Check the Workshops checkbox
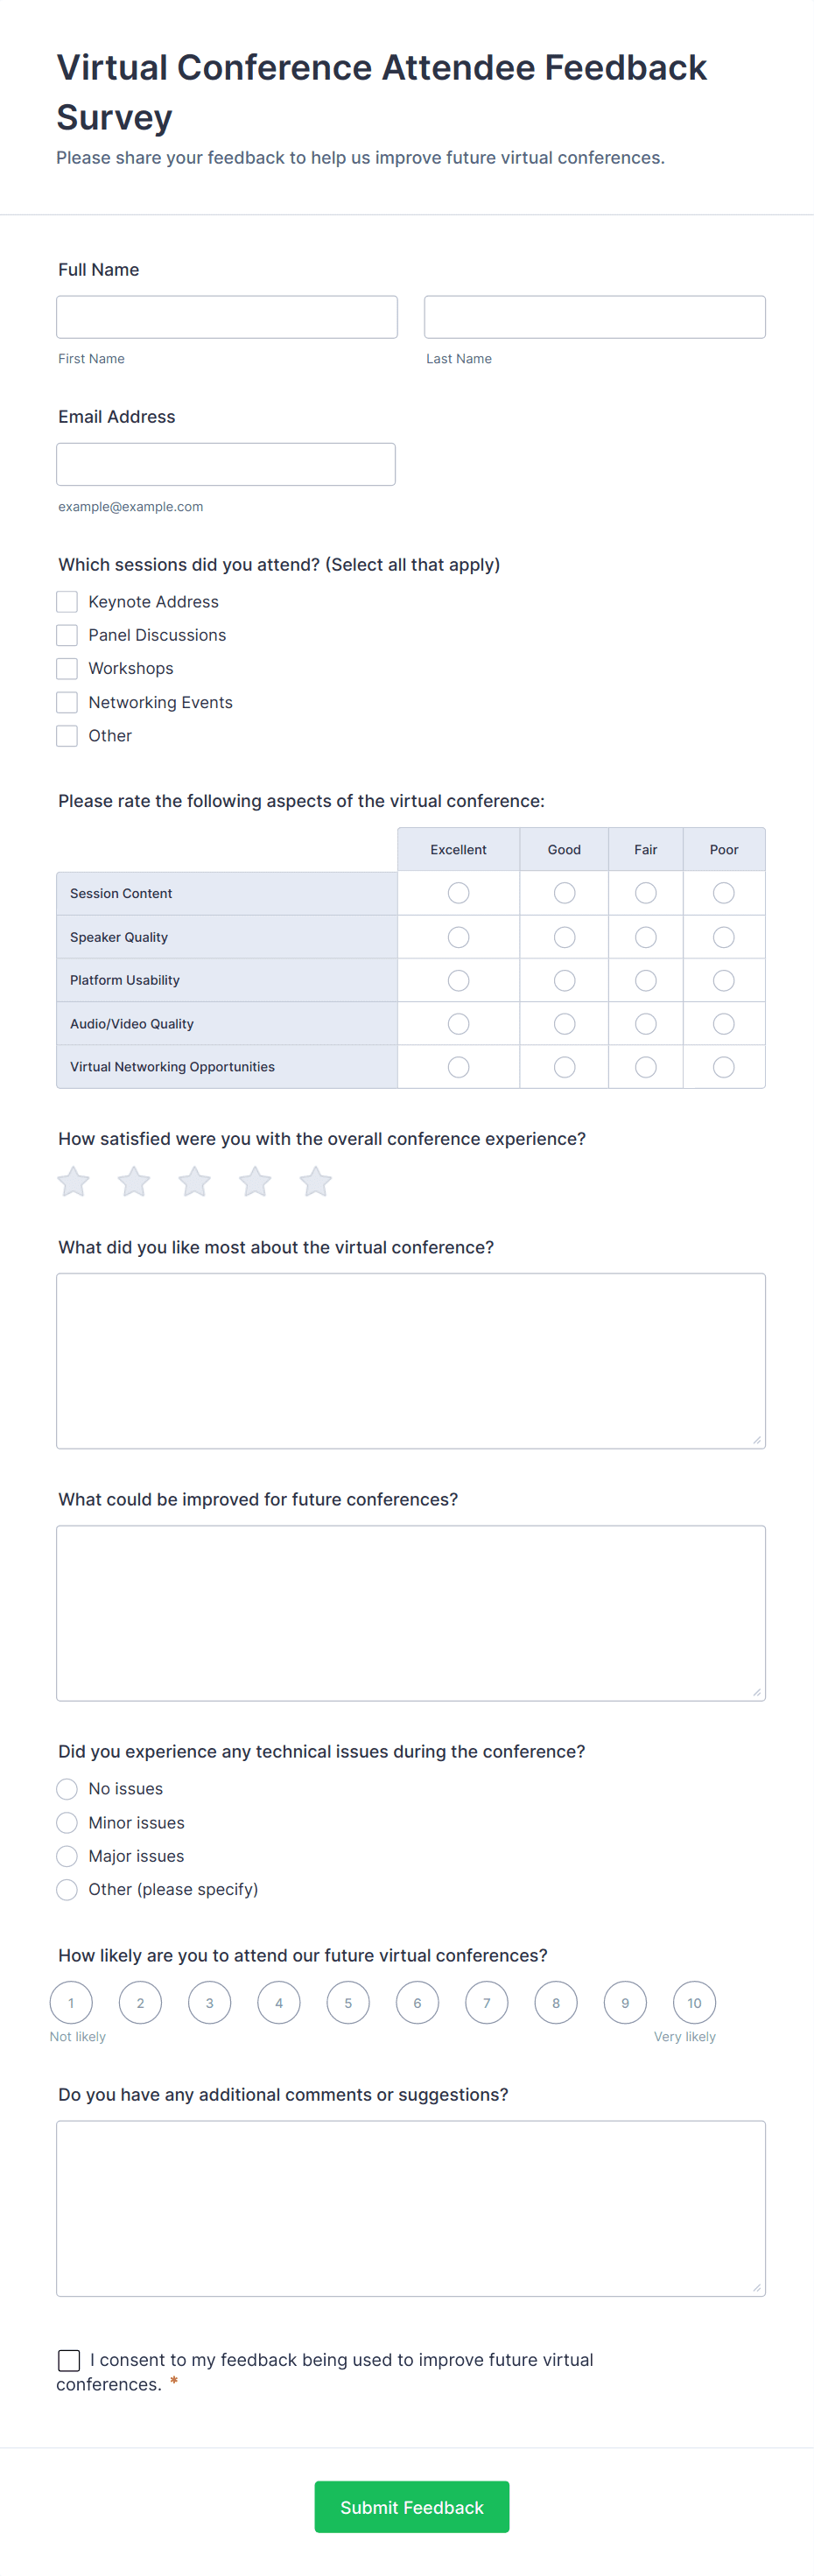Image resolution: width=814 pixels, height=2576 pixels. (x=67, y=668)
